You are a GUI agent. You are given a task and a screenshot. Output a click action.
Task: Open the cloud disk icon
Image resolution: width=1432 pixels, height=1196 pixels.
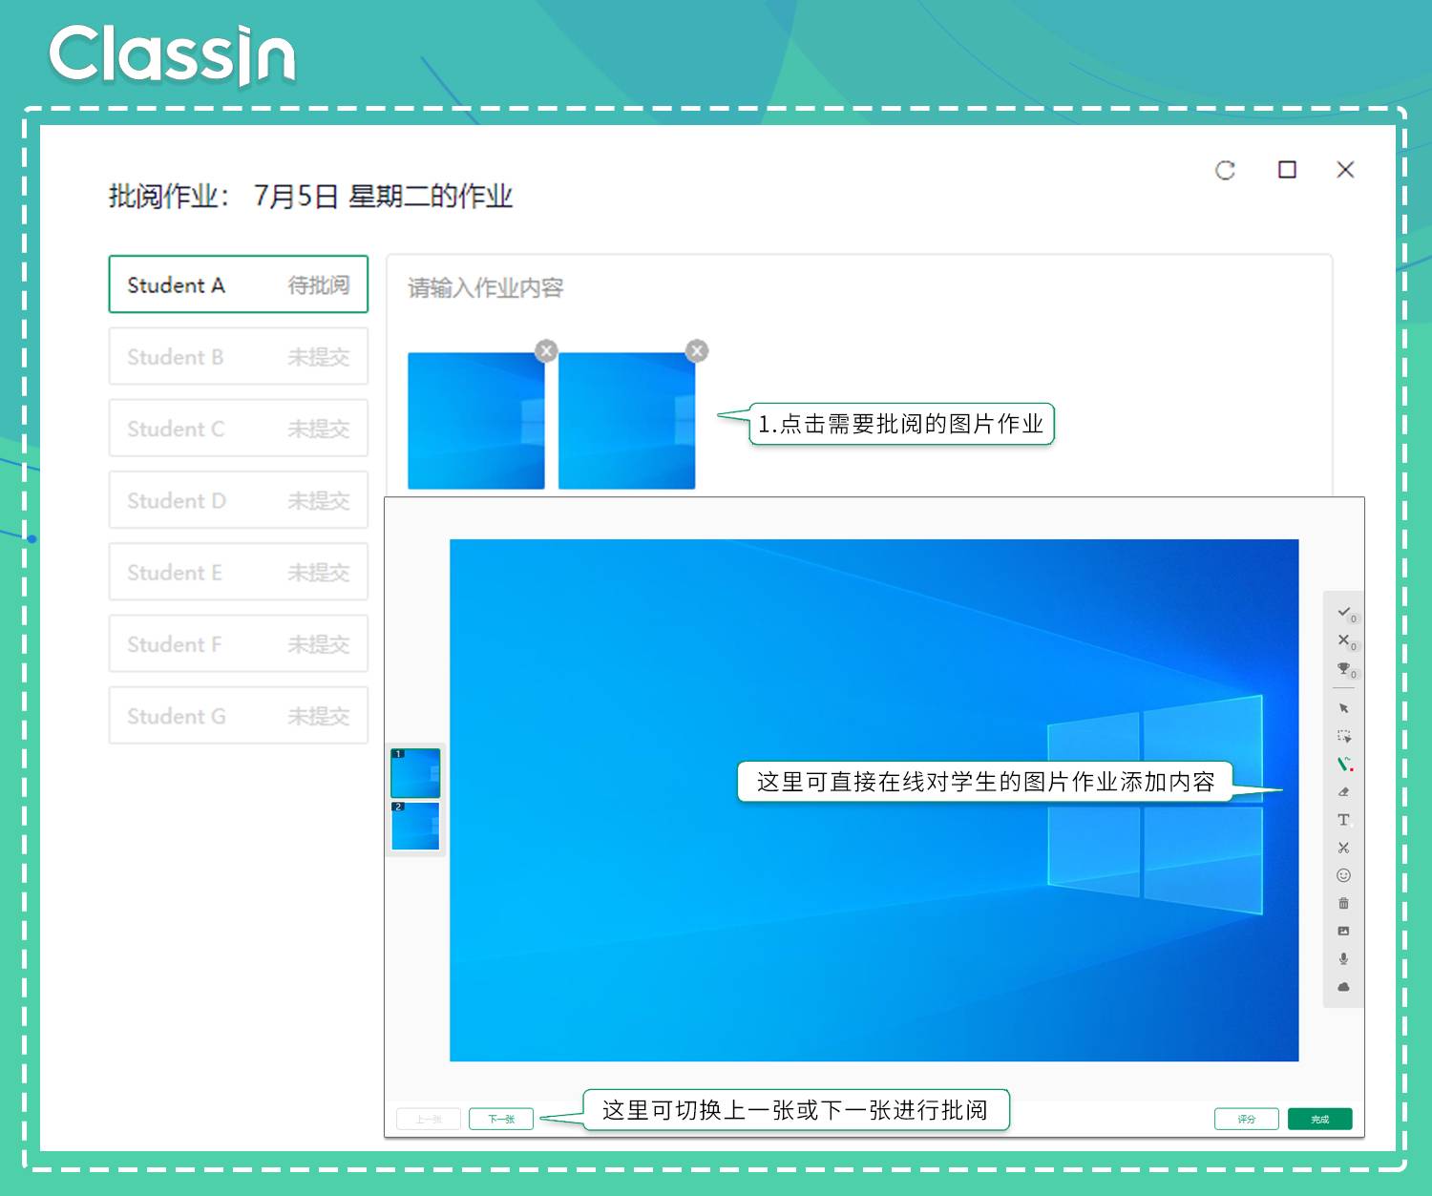pos(1343,986)
